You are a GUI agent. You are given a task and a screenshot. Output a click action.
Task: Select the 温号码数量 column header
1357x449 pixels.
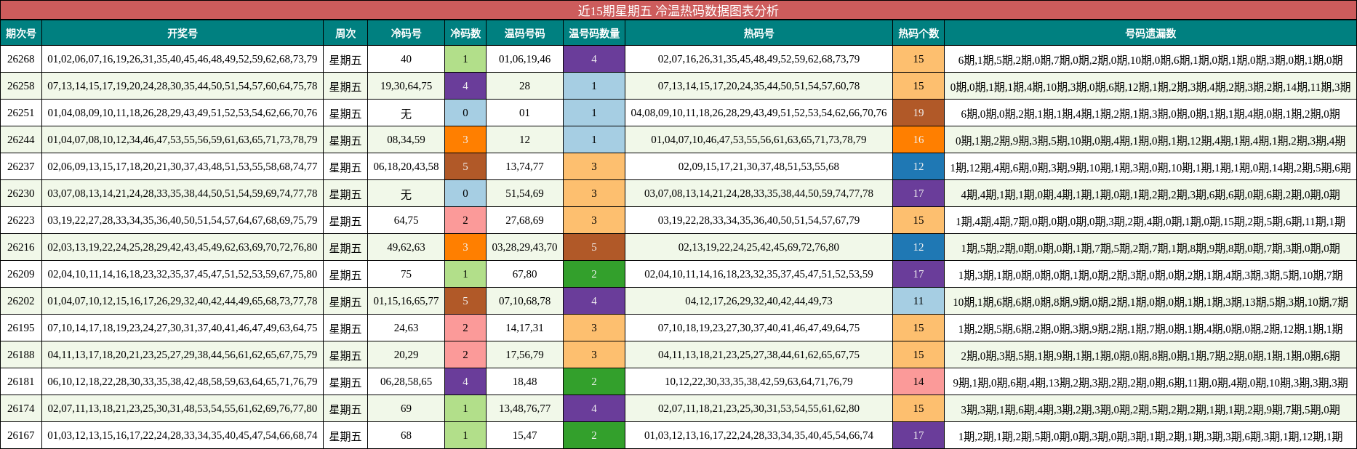click(594, 33)
